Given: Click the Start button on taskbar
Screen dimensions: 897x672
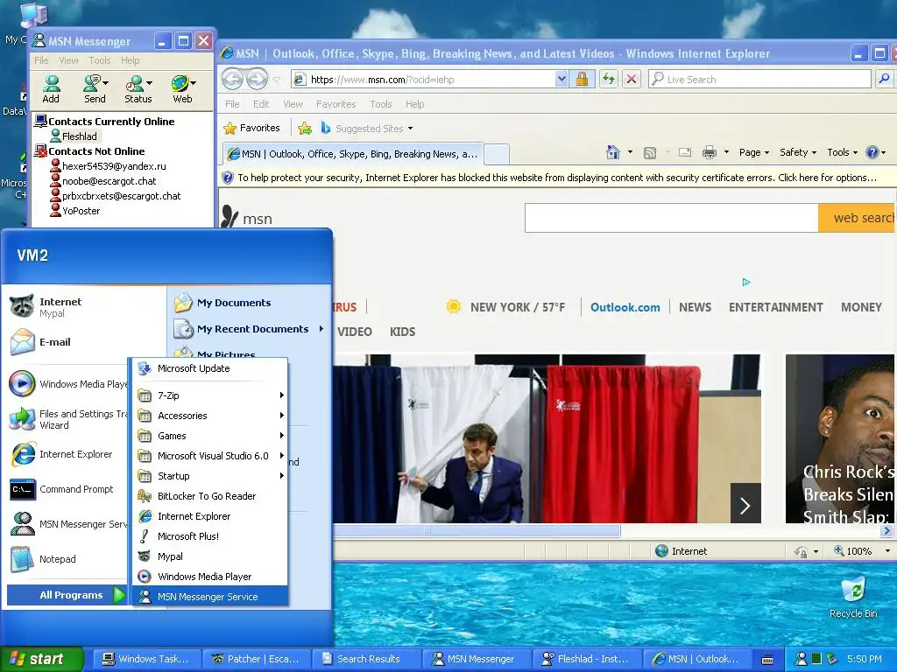Looking at the screenshot, I should (x=41, y=659).
